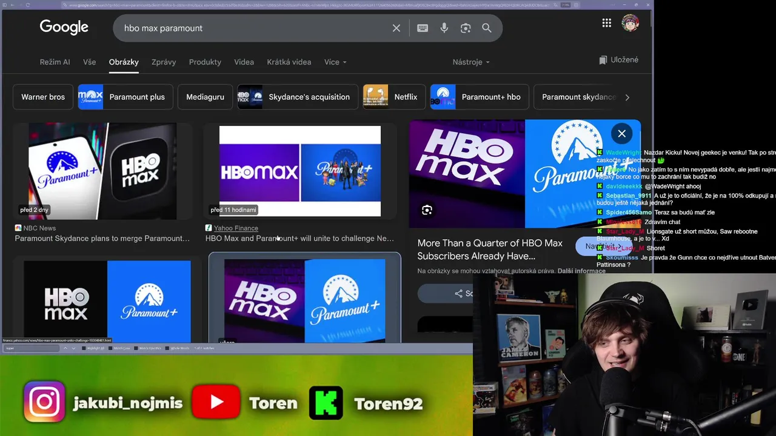Open black HBO Max blue Paramount+ thumbnail
This screenshot has height=436, width=776.
pos(107,302)
